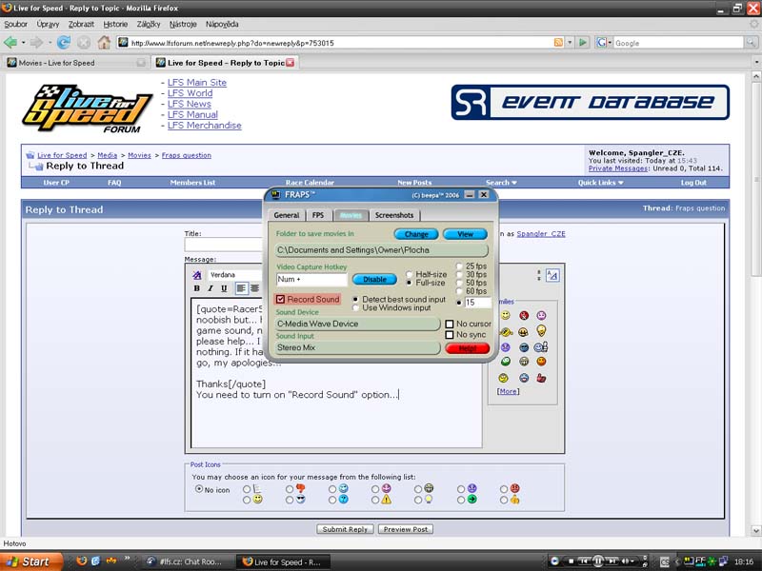Click the Change folder button in FRAPS
762x571 pixels.
click(x=416, y=234)
